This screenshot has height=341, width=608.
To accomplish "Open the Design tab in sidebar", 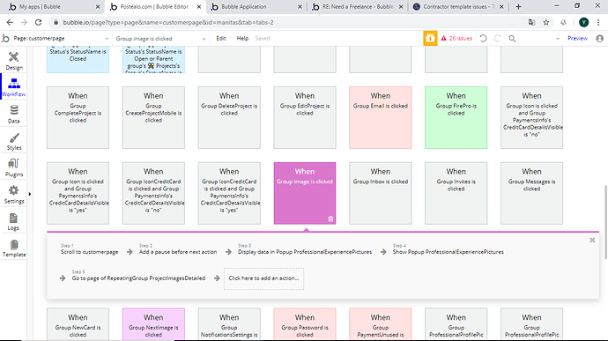I will coord(13,61).
